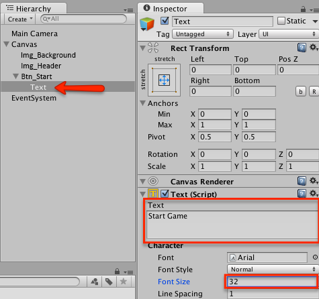
Task: Click the Font object picker circle
Action: 315,257
